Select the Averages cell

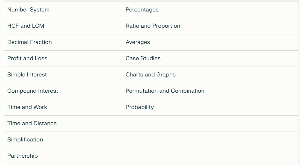[210, 42]
